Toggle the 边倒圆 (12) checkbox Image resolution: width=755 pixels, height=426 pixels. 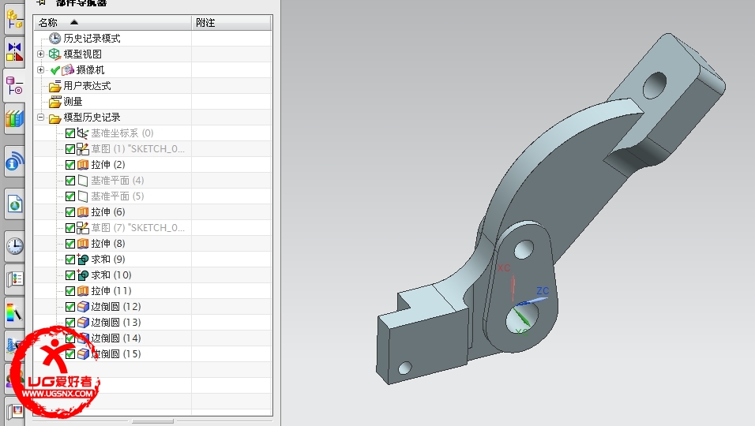coord(70,307)
